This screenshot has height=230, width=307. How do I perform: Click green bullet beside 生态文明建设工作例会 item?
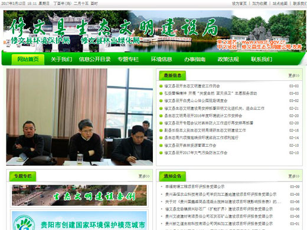click(x=161, y=86)
